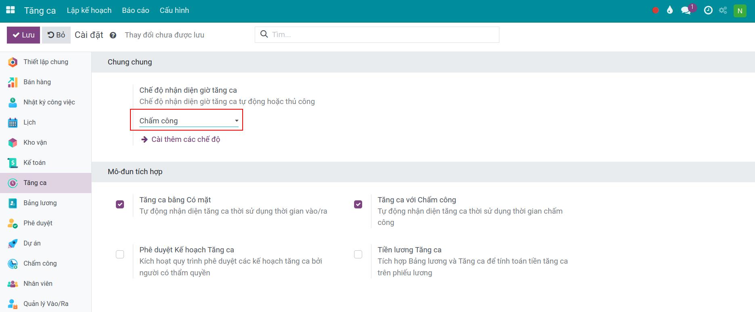Open the activities clock icon
755x312 pixels.
click(708, 10)
